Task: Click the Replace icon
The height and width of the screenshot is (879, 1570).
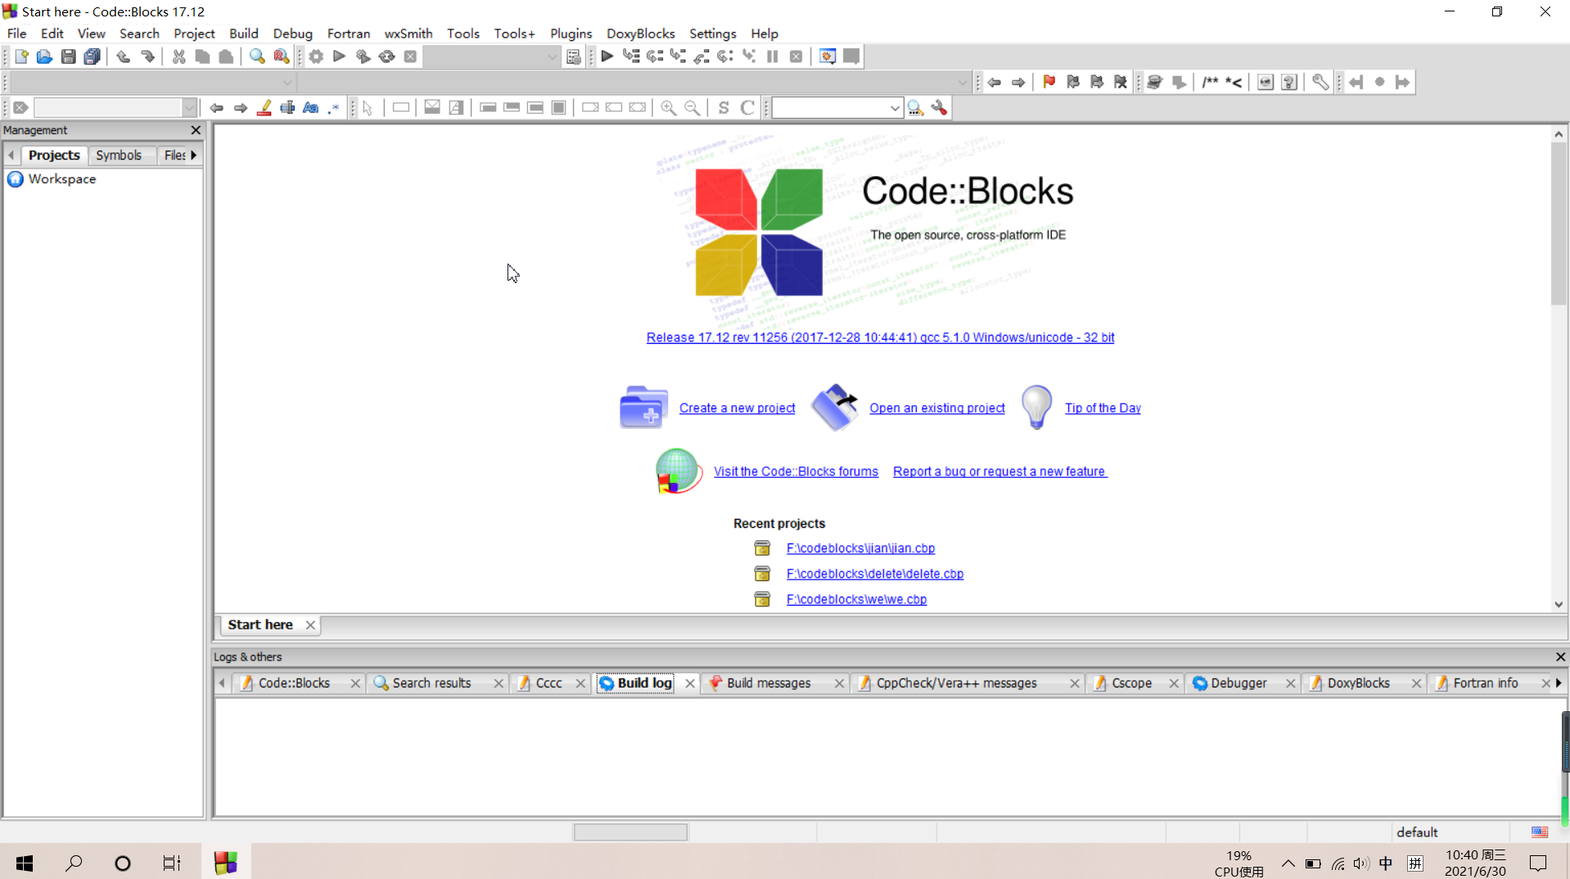Action: 281,56
